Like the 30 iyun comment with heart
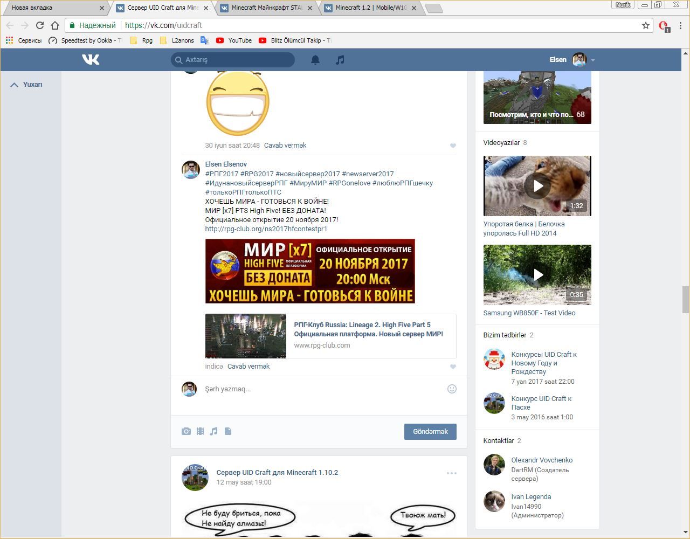This screenshot has height=539, width=690. (453, 146)
